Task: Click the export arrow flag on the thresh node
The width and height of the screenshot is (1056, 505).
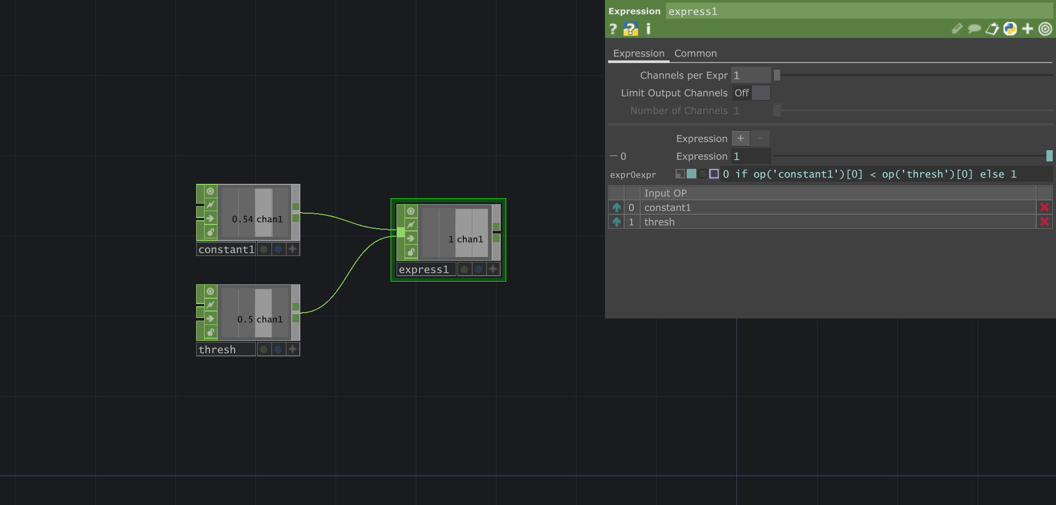Action: coord(209,318)
